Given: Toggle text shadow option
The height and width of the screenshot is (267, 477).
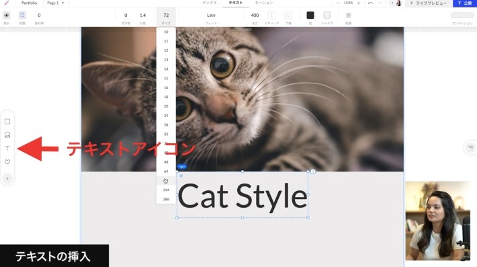Looking at the screenshot, I should coord(327,15).
